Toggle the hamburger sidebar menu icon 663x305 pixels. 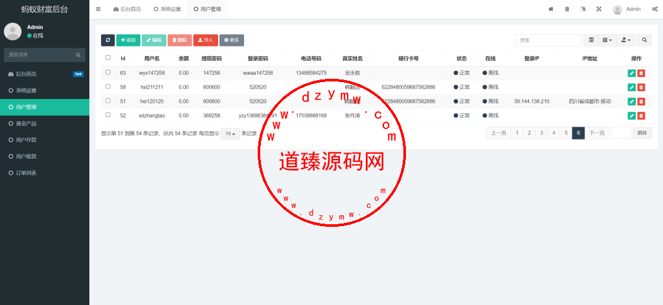[98, 9]
